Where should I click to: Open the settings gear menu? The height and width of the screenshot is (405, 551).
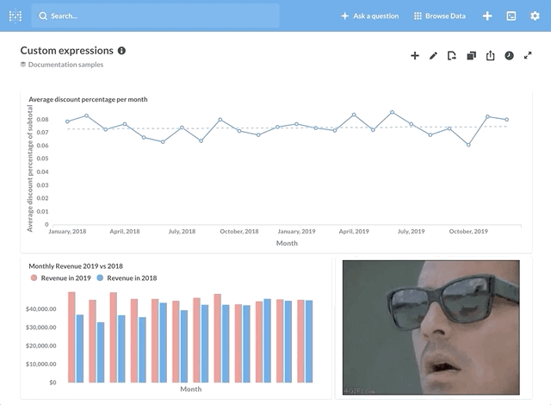tap(535, 16)
